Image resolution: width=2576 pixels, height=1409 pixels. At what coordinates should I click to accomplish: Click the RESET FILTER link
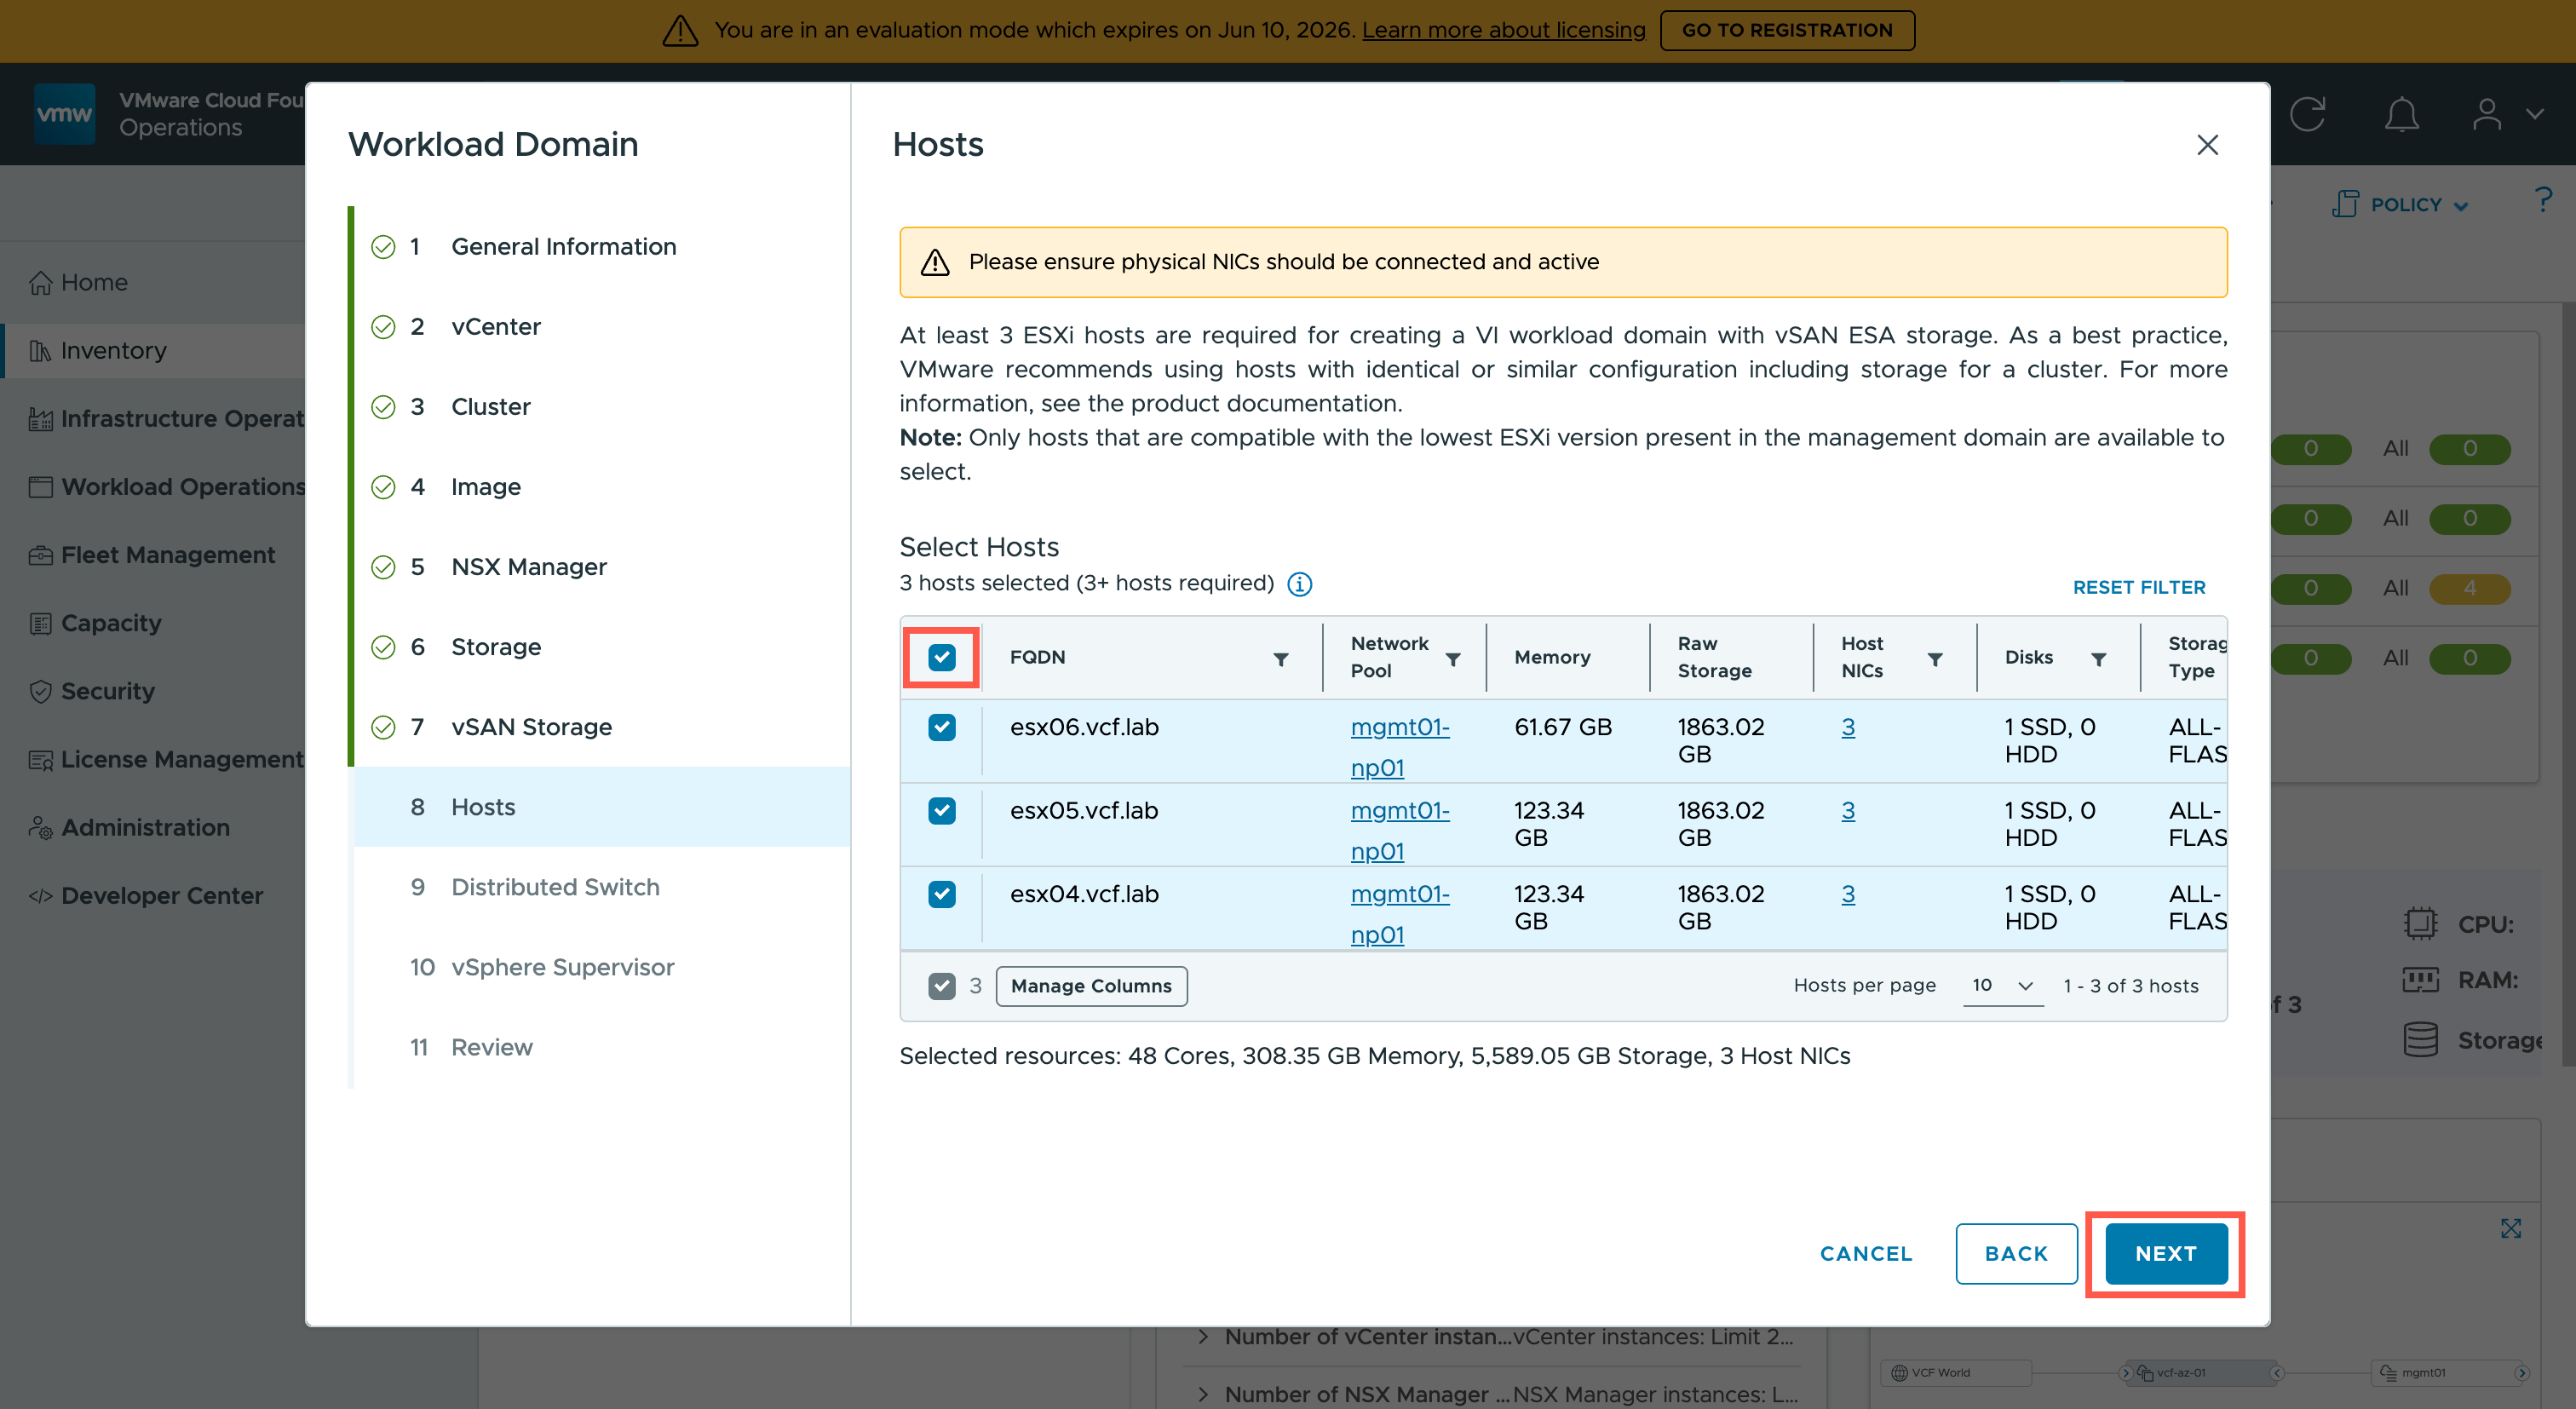click(x=2138, y=587)
